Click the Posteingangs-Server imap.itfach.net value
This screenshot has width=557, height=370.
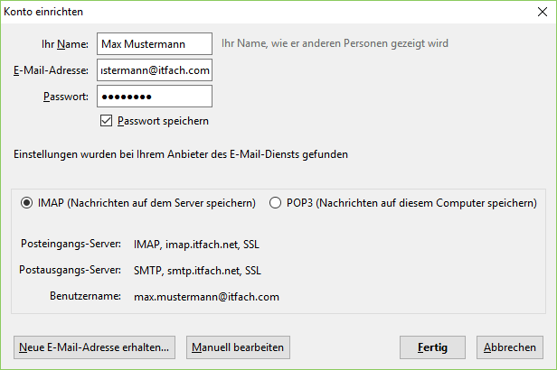click(191, 244)
